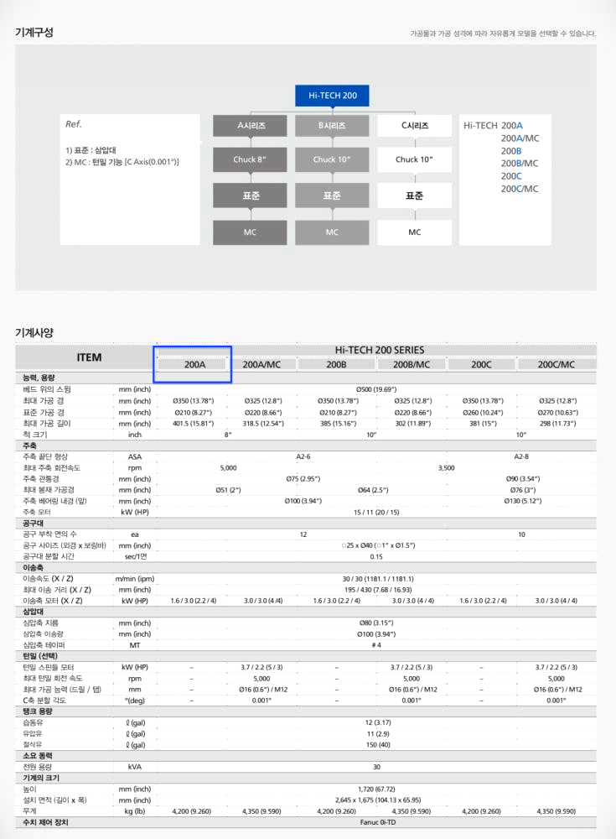Viewport: 616px width, 839px height.
Task: Click the 공구대 분할 시간 row label
Action: pyautogui.click(x=48, y=556)
